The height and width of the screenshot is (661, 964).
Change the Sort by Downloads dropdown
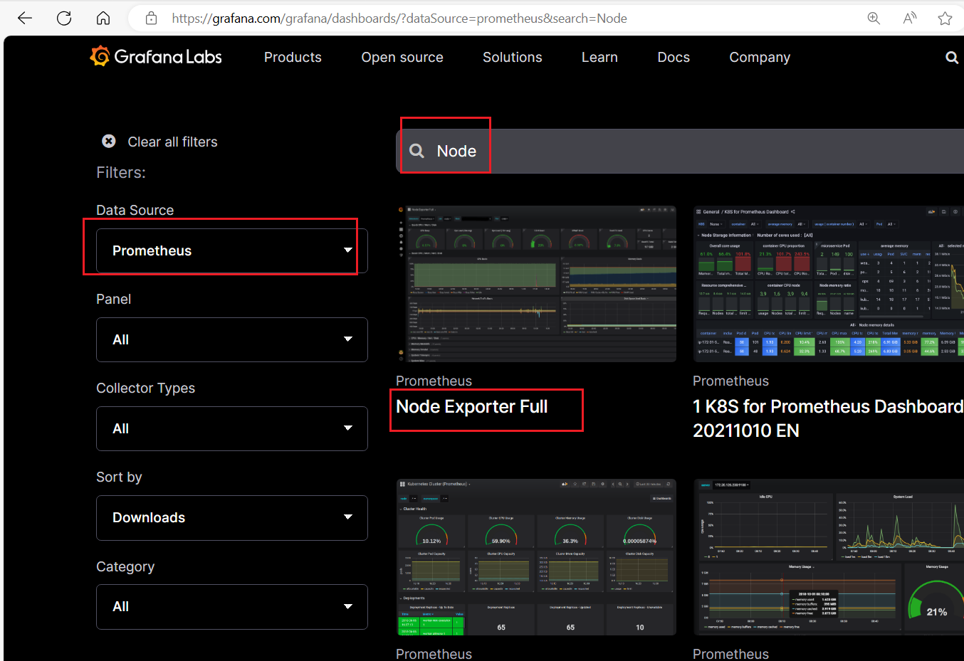pyautogui.click(x=232, y=518)
